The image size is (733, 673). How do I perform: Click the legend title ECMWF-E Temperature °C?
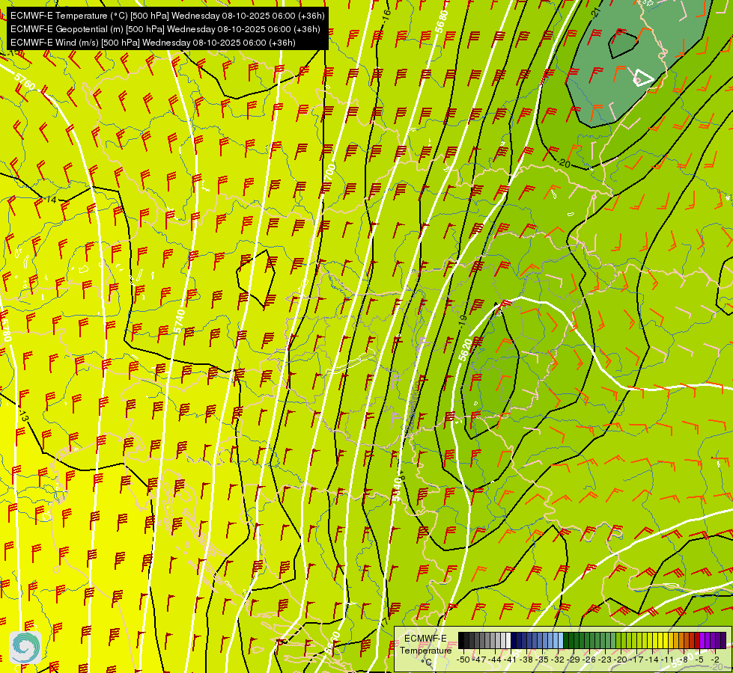coord(426,651)
